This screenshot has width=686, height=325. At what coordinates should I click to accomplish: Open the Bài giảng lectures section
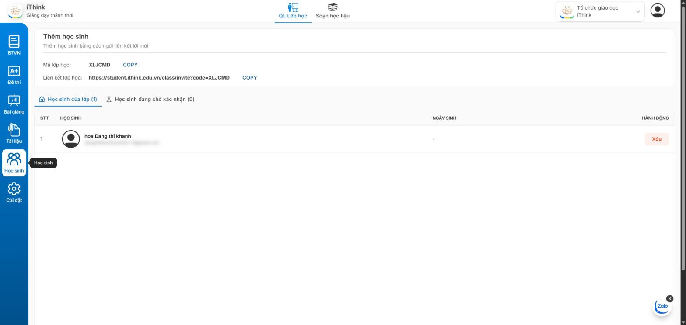[x=14, y=104]
